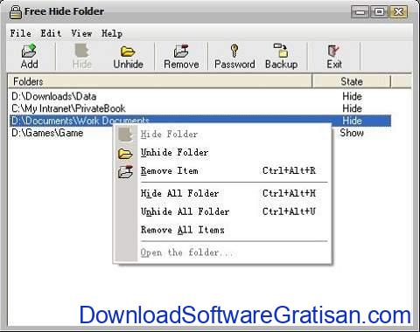Screen dimensions: 420x332
Task: Click the grayed Hide toolbar icon
Action: 82,51
